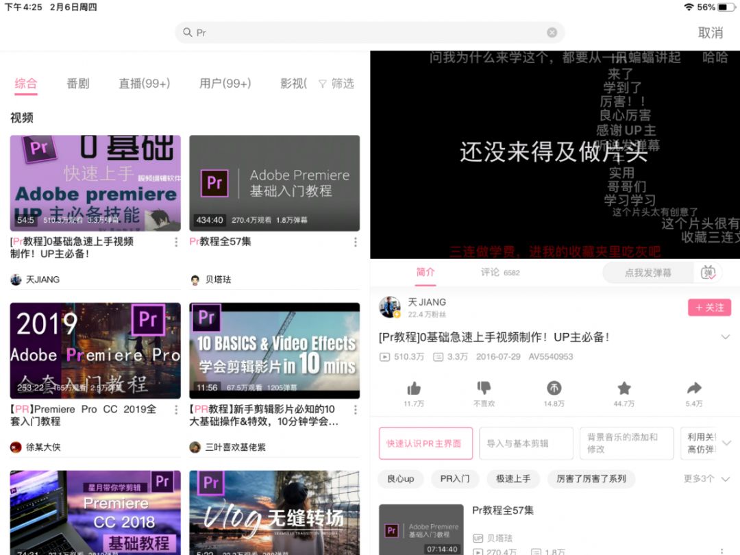Viewport: 740px width, 555px height.
Task: Select episode 快速认识PR主界面
Action: click(x=425, y=443)
